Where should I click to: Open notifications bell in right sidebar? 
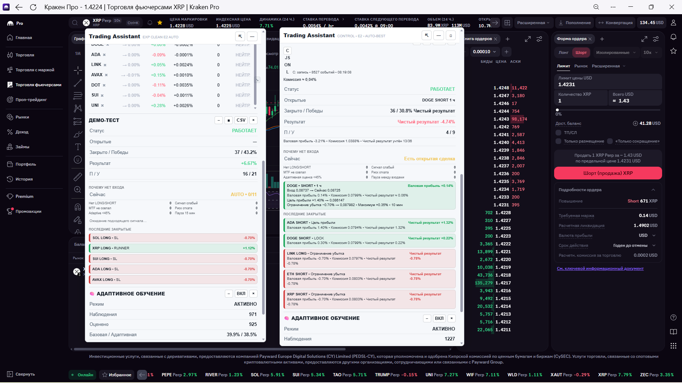(673, 37)
